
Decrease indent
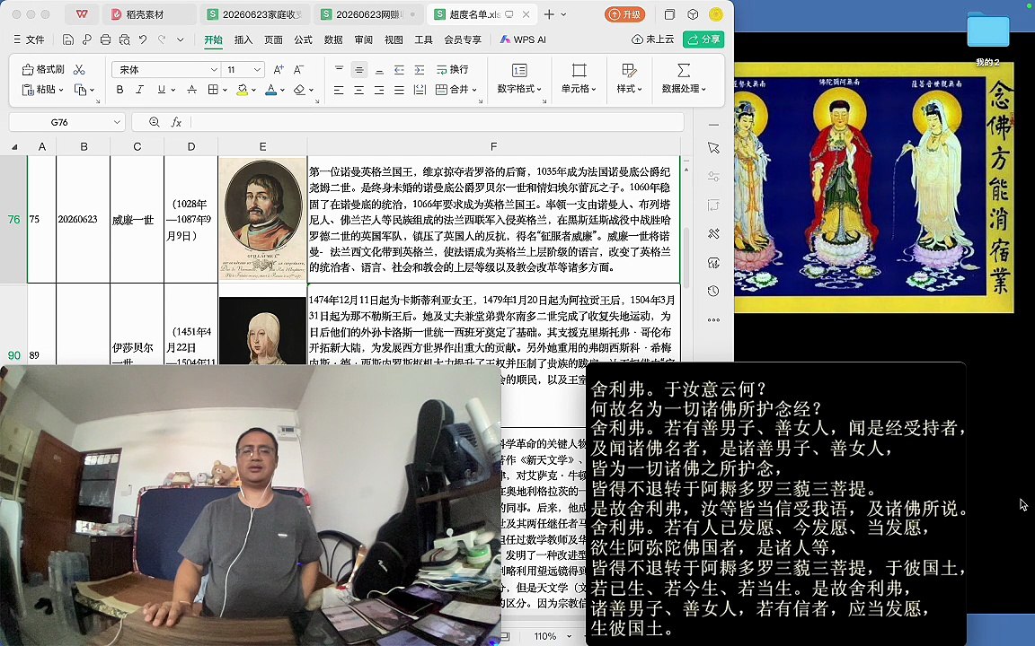tap(399, 69)
